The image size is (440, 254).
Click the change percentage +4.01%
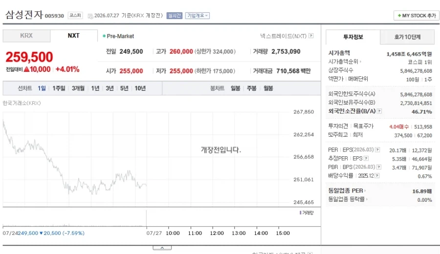67,69
